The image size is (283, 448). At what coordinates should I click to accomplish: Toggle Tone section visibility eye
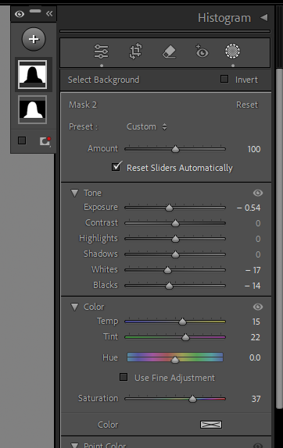click(x=258, y=193)
